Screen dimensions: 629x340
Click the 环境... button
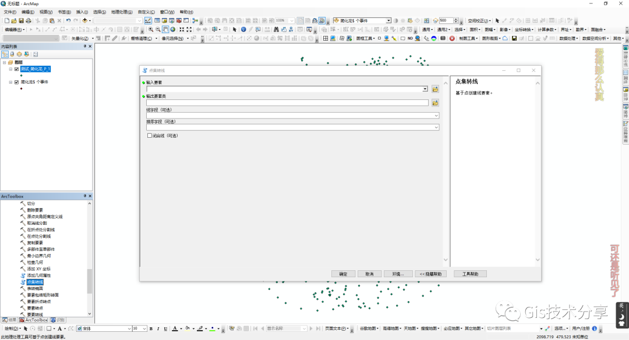[398, 274]
